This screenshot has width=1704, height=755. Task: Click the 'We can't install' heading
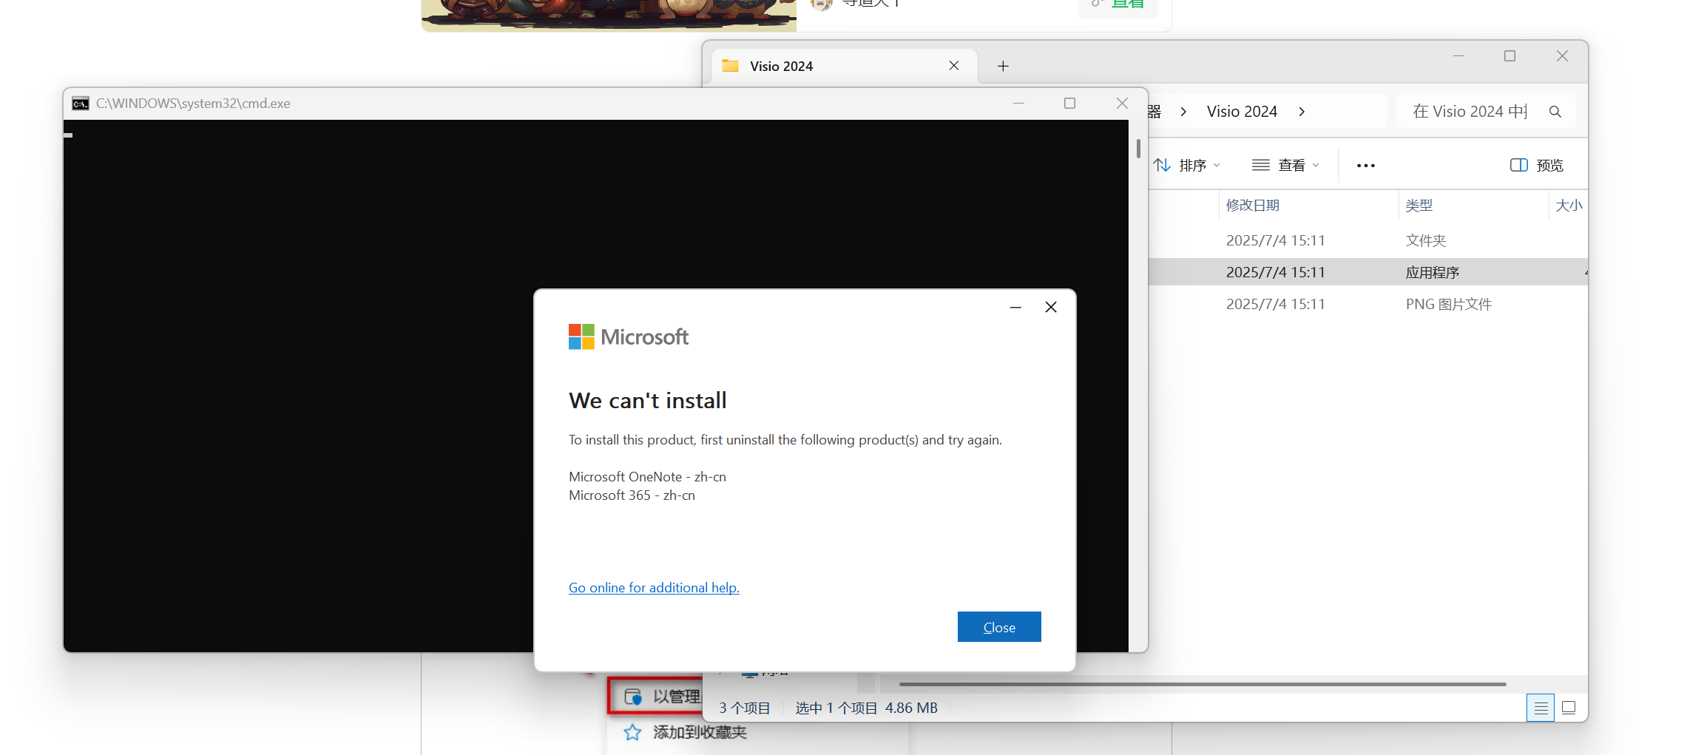(648, 401)
